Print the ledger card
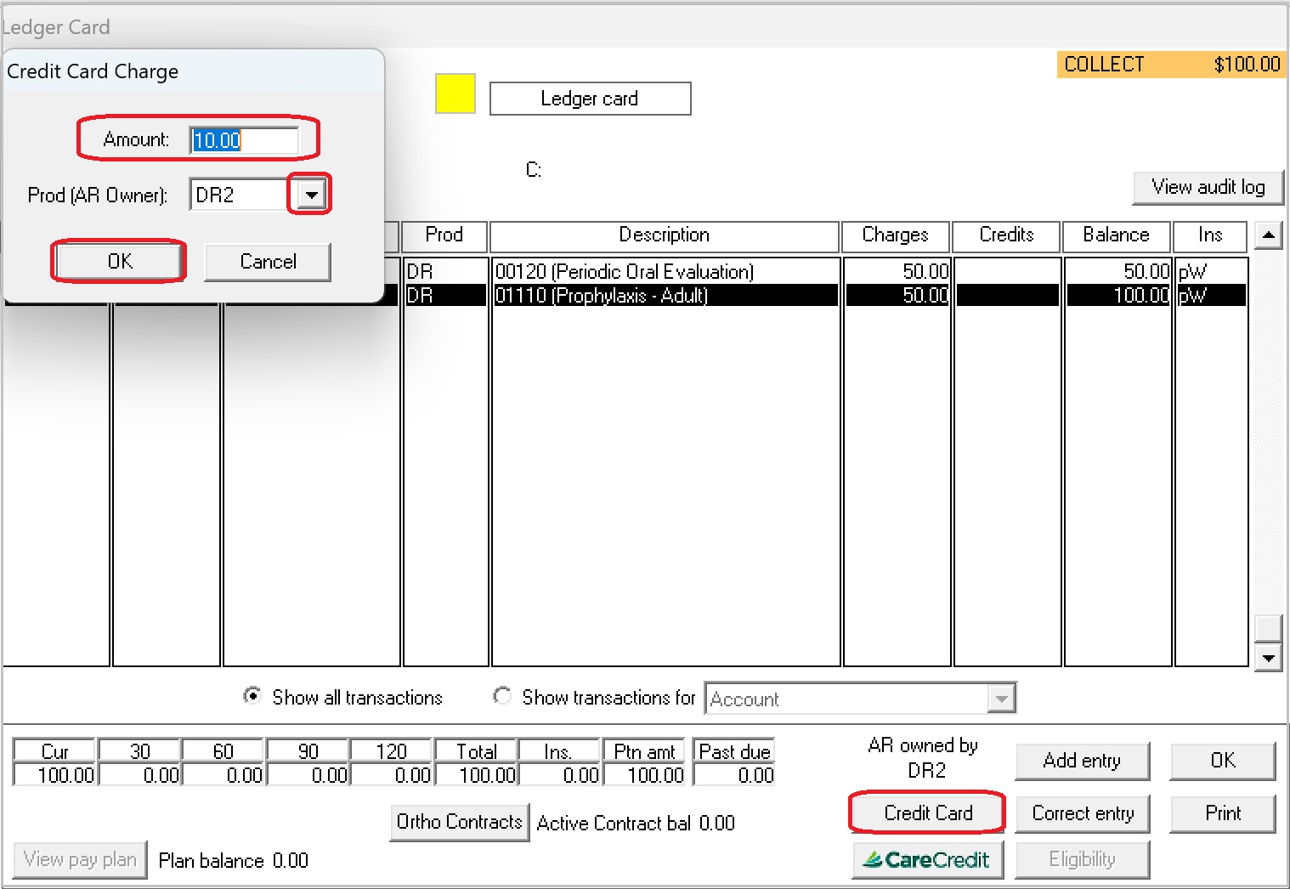The height and width of the screenshot is (889, 1290). [x=1222, y=813]
